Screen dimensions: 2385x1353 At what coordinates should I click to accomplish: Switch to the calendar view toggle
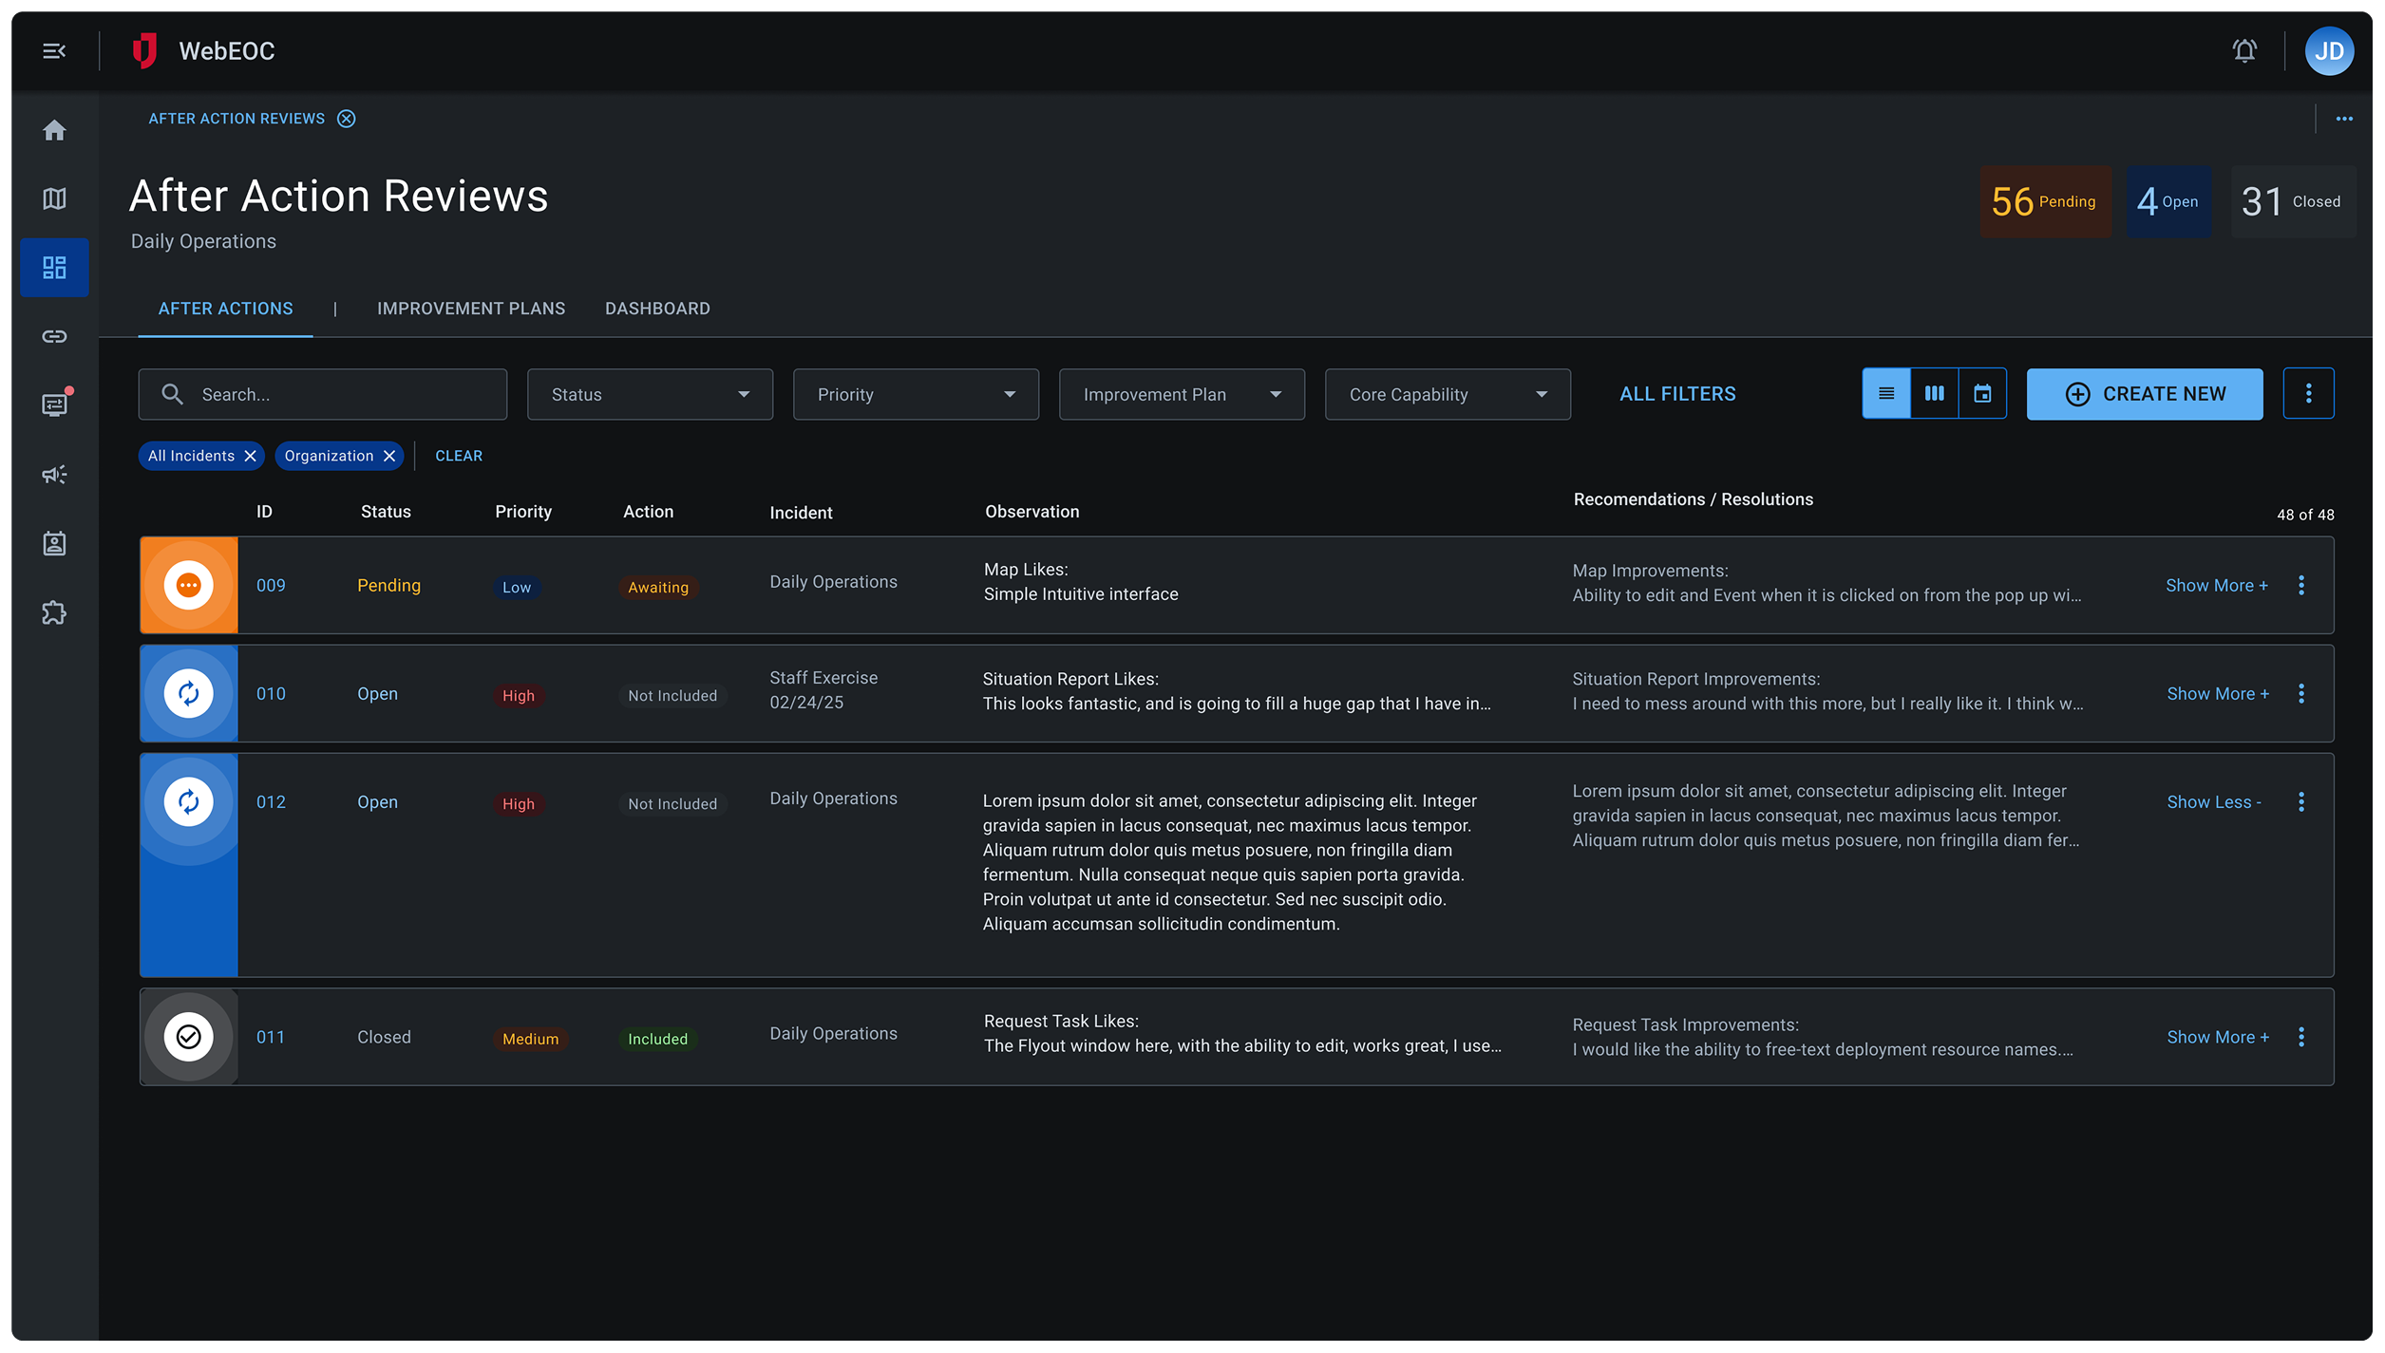point(1982,393)
